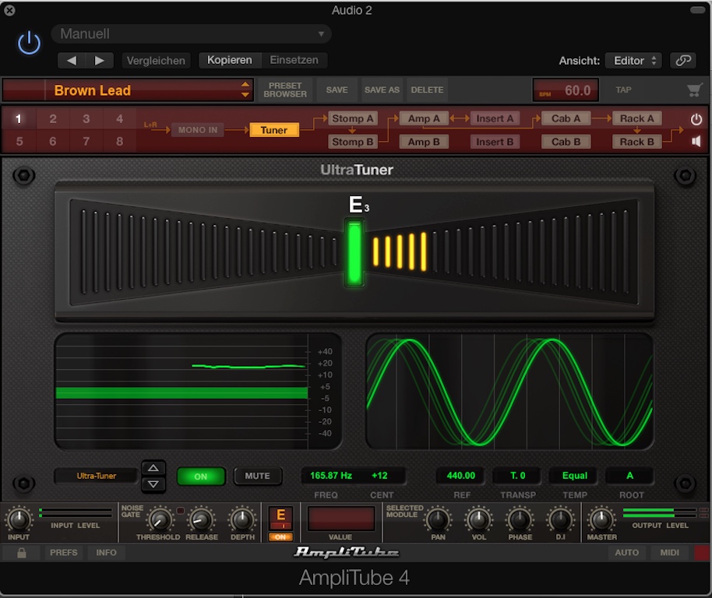Select the Cab A module

tap(566, 118)
